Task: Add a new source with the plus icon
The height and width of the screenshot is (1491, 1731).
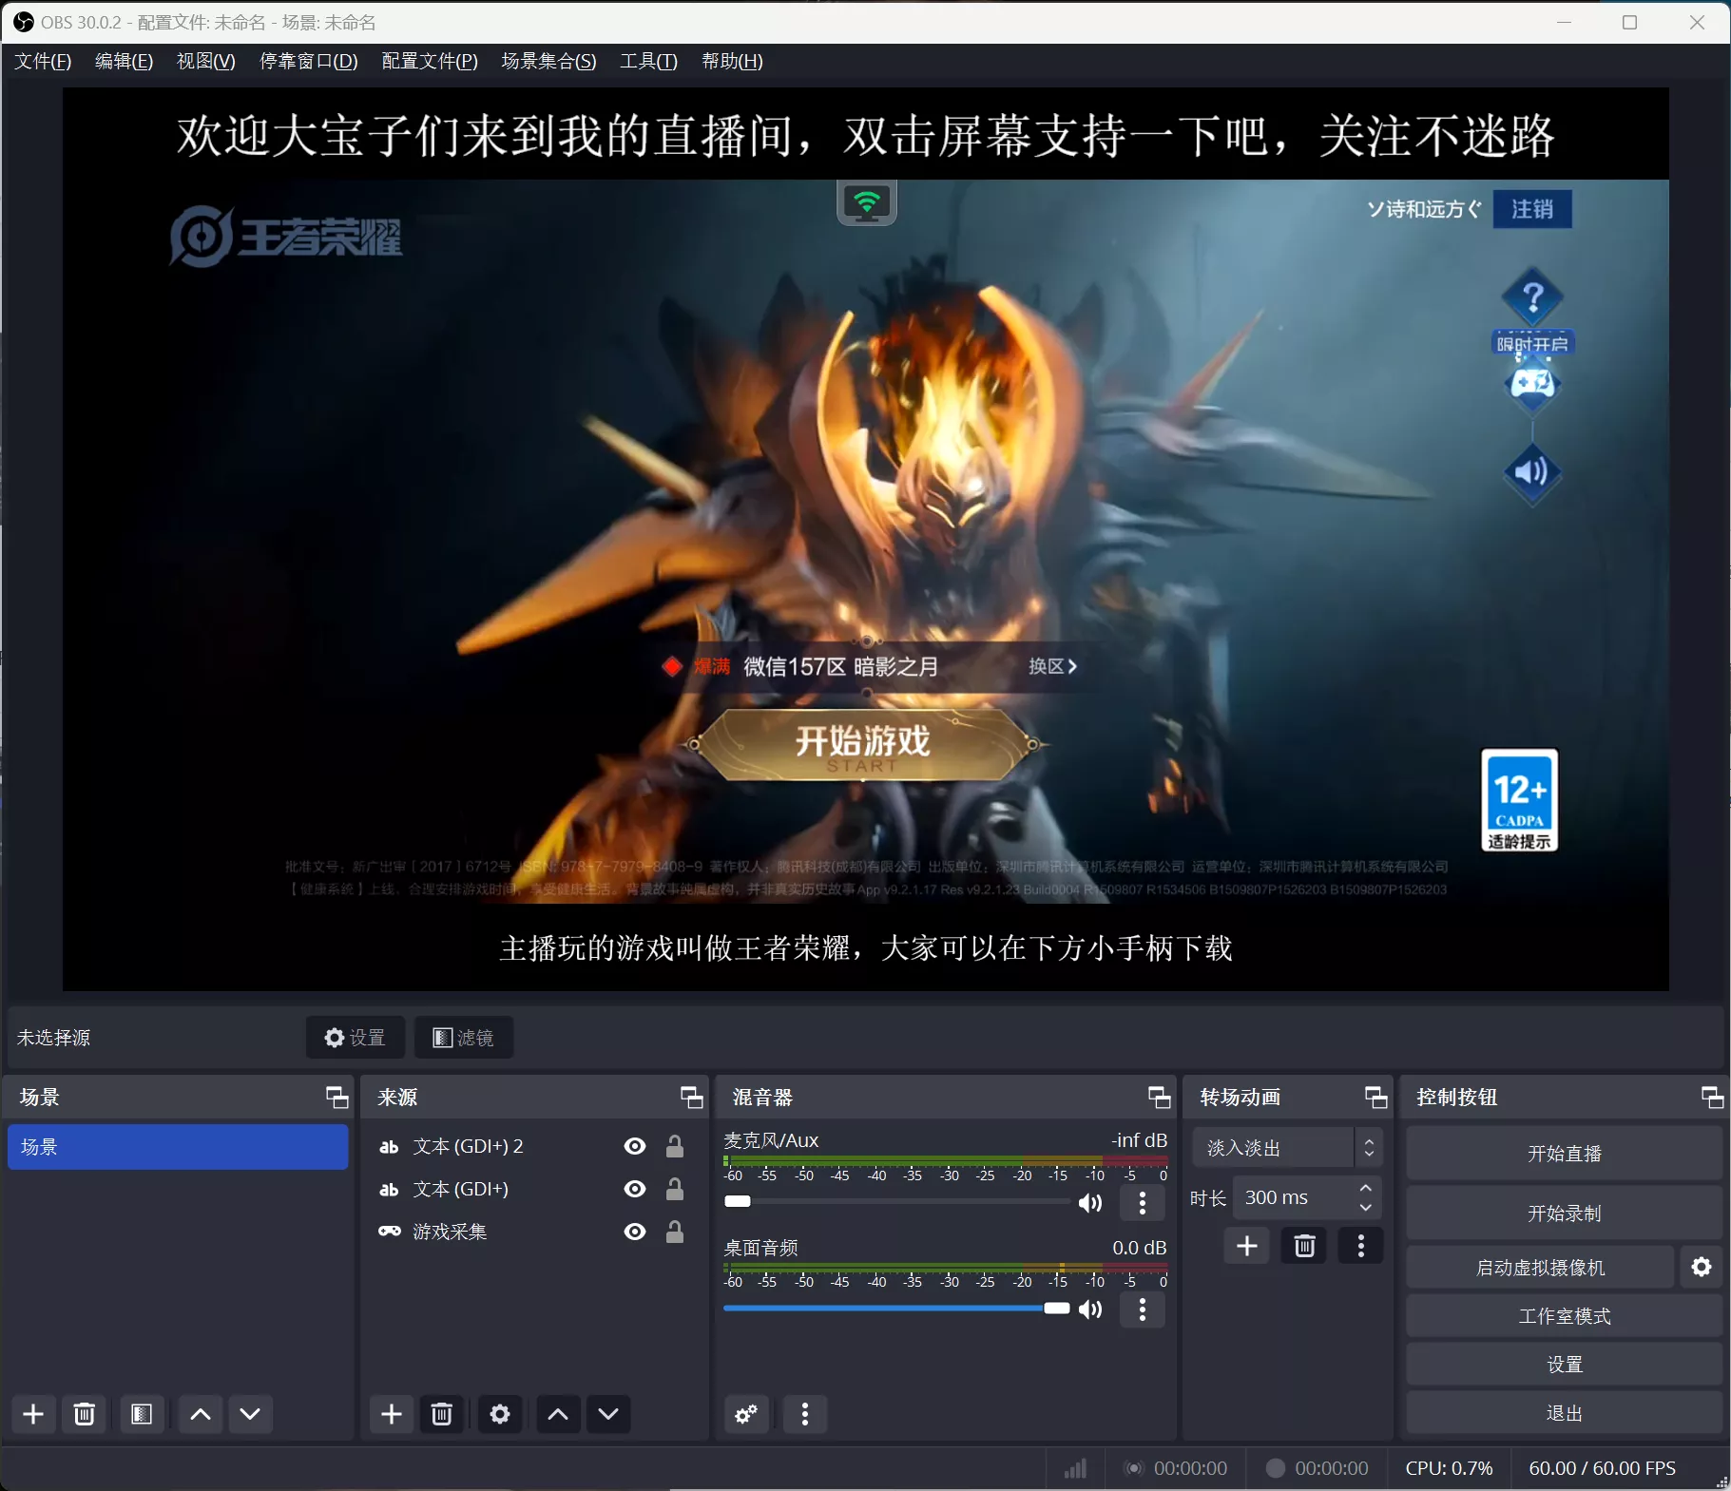Action: 391,1414
